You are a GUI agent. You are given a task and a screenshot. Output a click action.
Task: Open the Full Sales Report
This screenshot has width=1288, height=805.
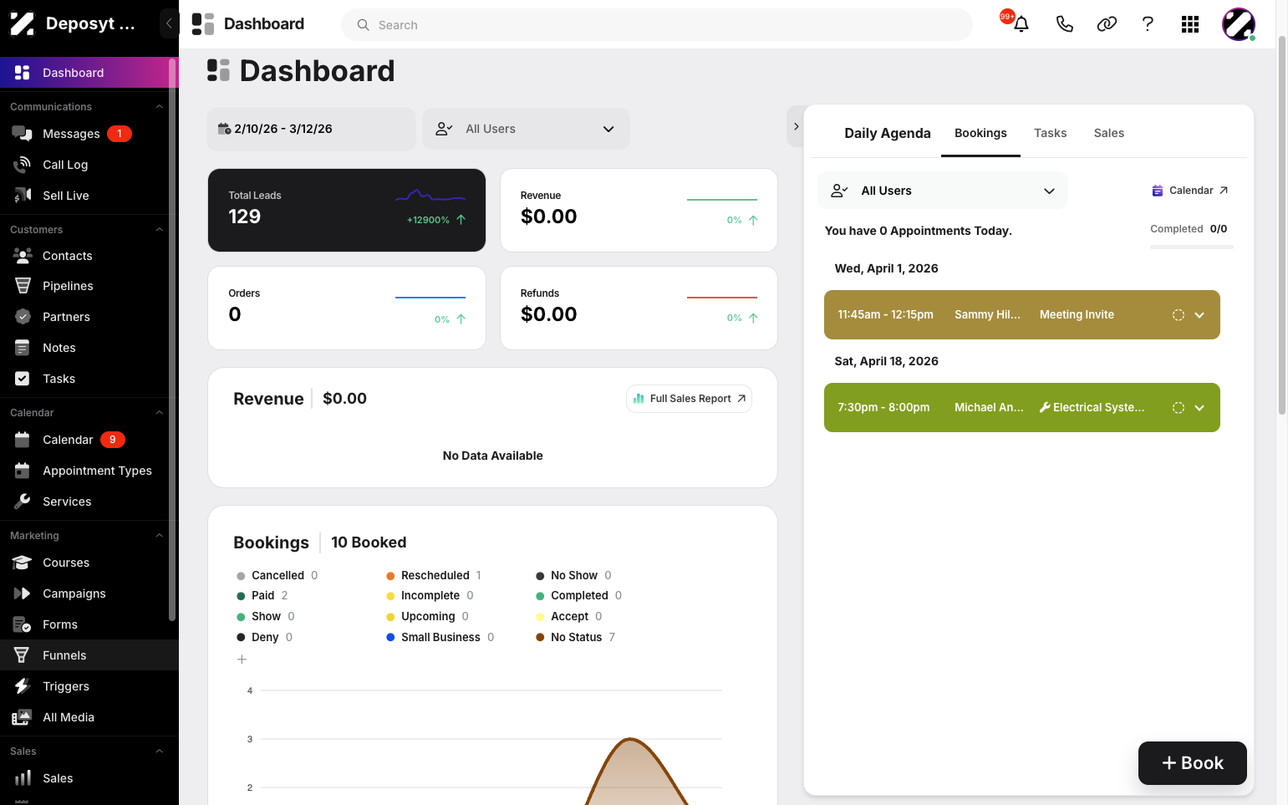point(690,399)
